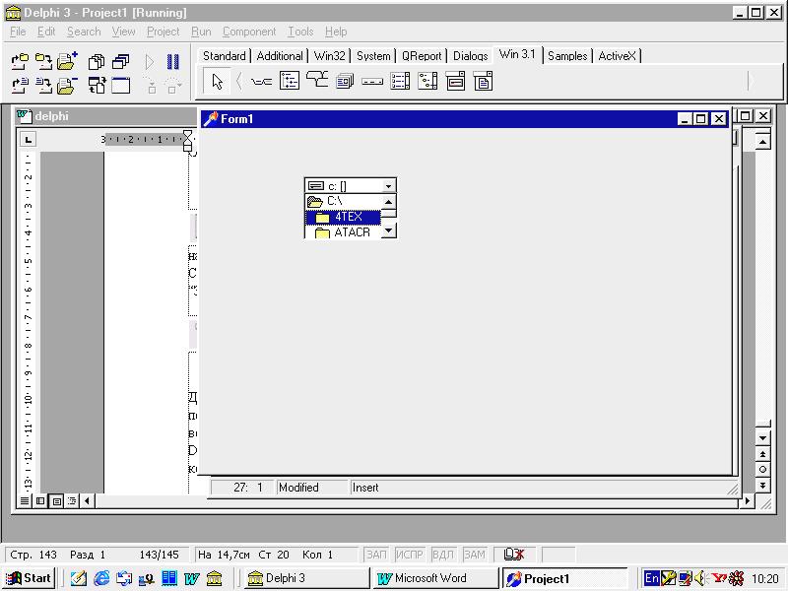The height and width of the screenshot is (591, 788).
Task: Open the drive combo box dropdown arrow
Action: pos(388,186)
